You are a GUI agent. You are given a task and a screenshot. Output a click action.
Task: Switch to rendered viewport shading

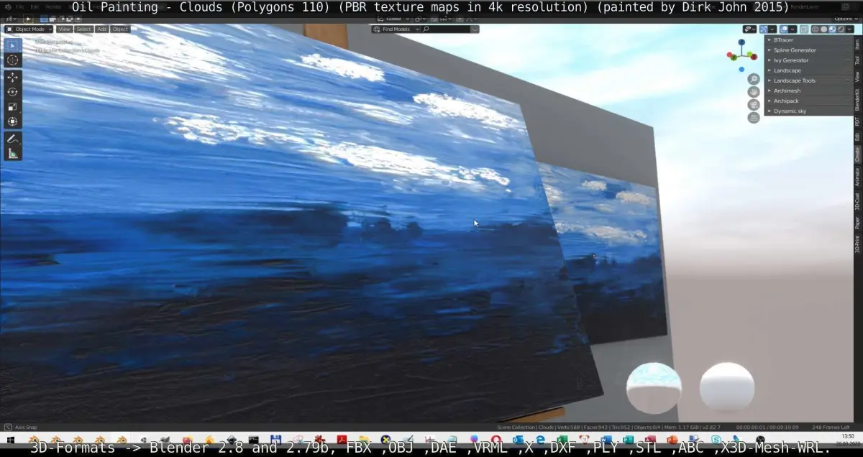click(x=841, y=29)
